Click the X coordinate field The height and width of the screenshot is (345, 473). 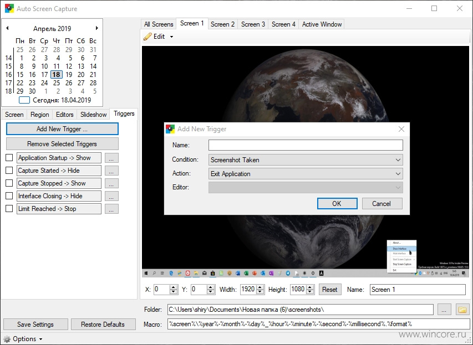[x=162, y=290]
